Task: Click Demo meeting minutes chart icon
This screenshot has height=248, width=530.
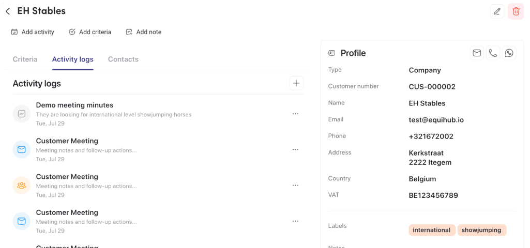Action: point(22,114)
